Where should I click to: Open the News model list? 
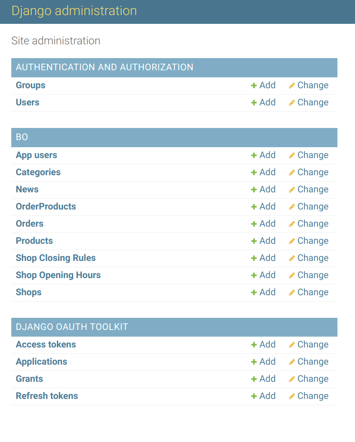pyautogui.click(x=27, y=189)
